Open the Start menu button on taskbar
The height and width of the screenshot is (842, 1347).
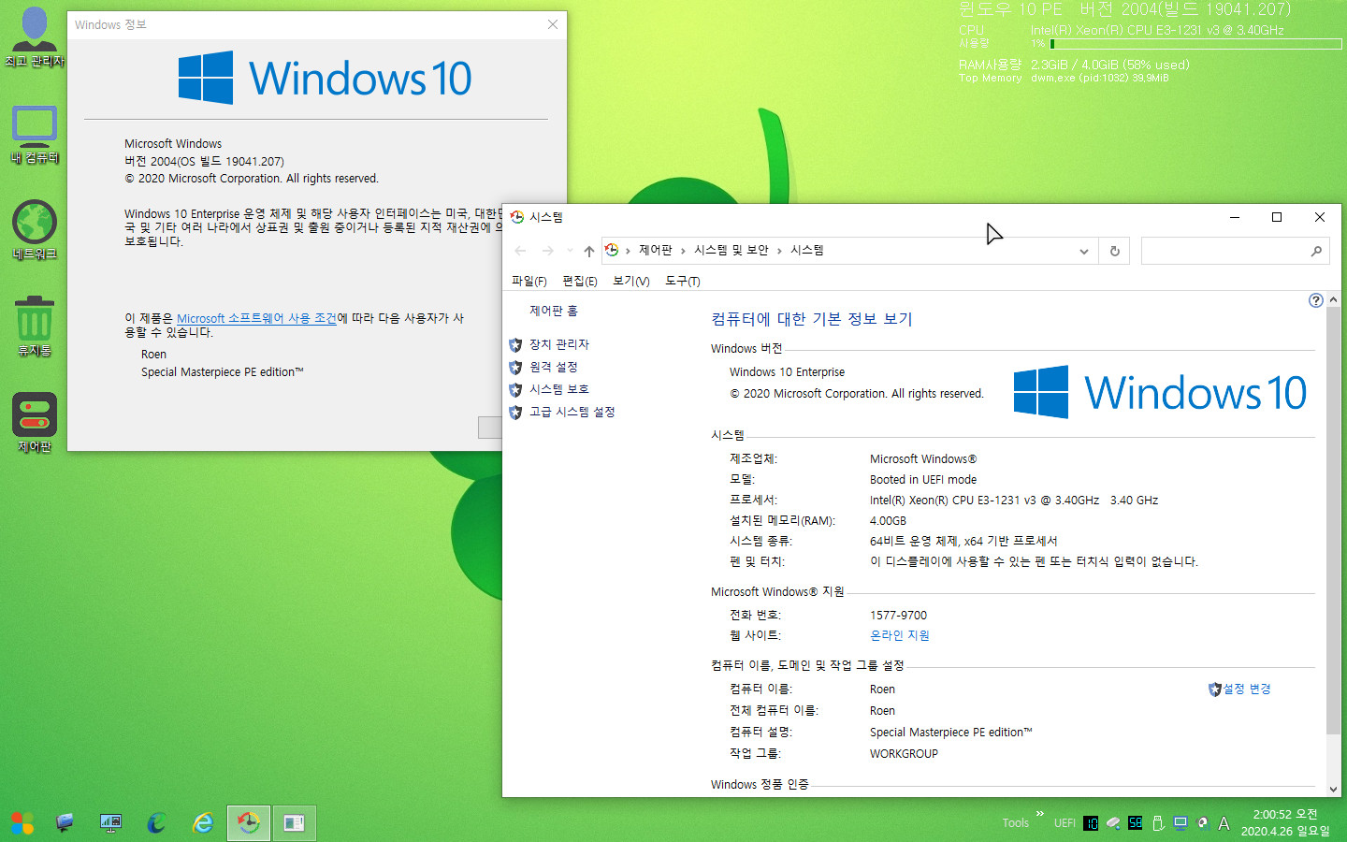pos(22,823)
